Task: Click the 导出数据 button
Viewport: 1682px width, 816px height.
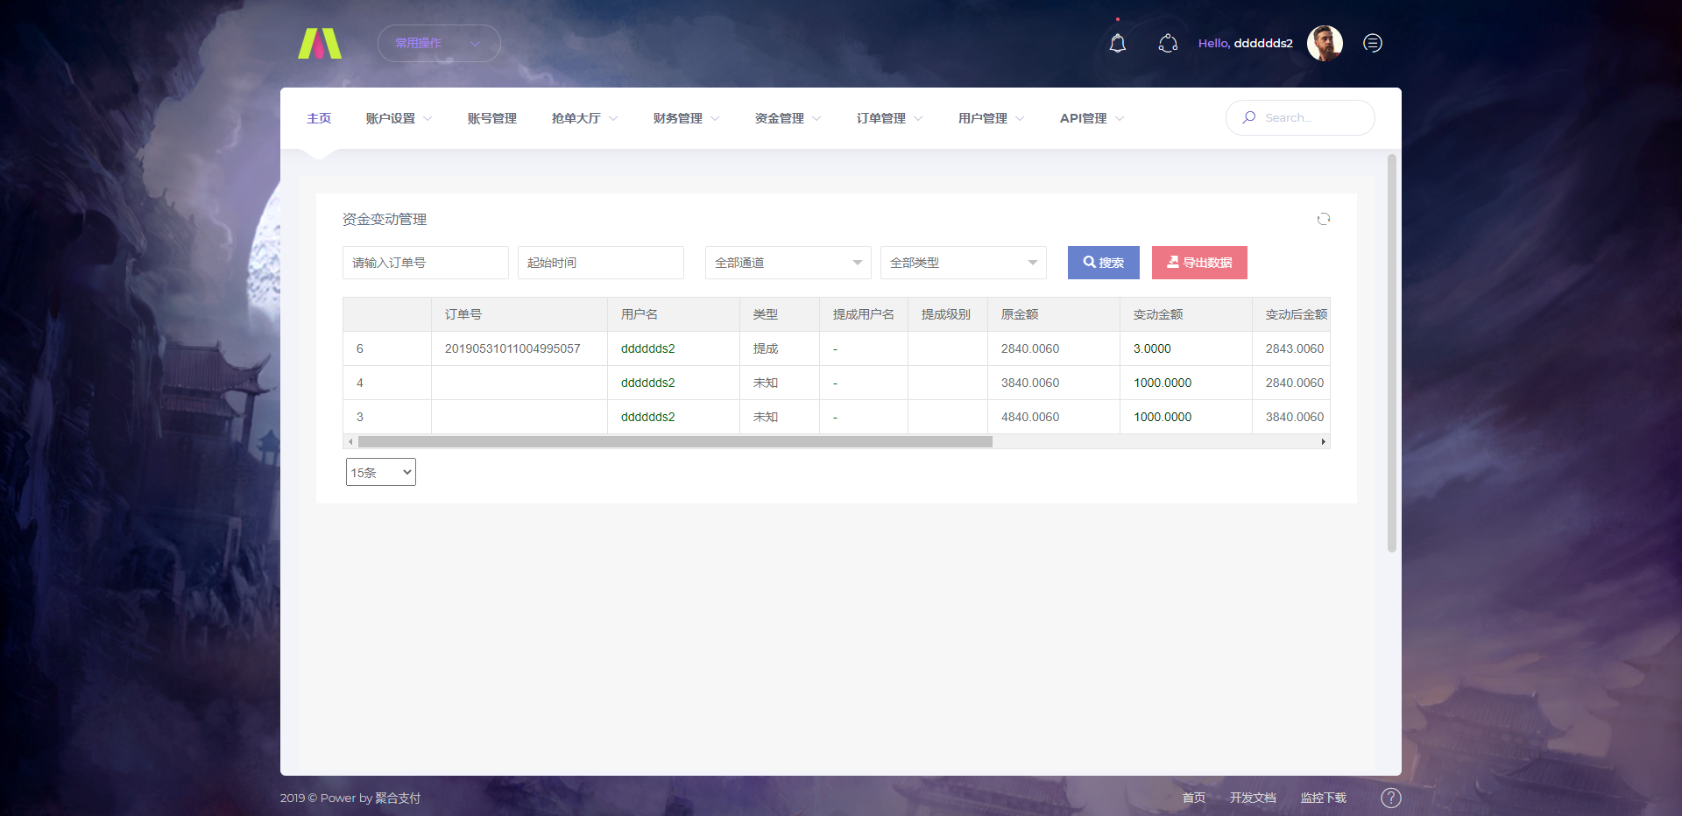Action: 1199,263
